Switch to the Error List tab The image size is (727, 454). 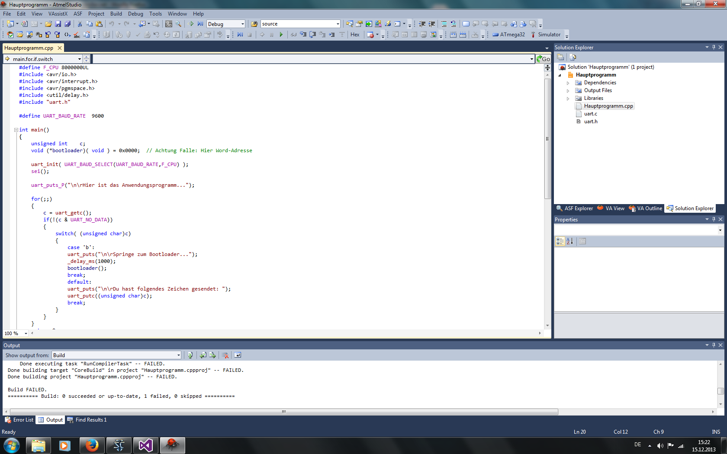pyautogui.click(x=19, y=420)
